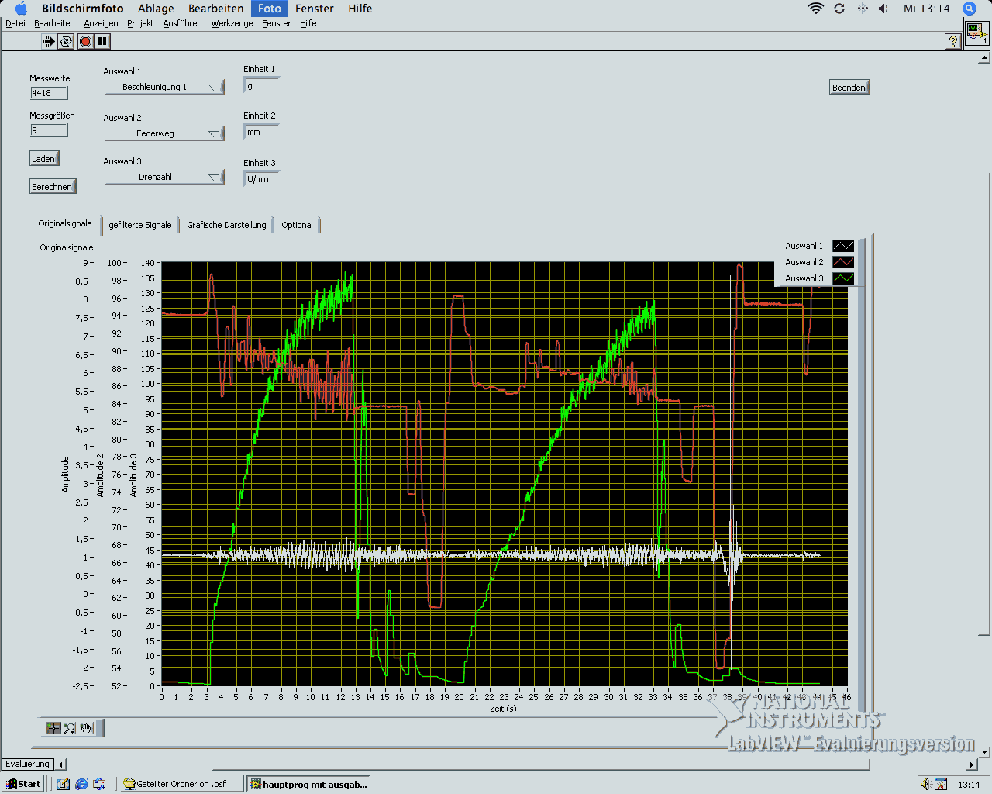Image resolution: width=992 pixels, height=794 pixels.
Task: Click the Messwerte field showing 4418
Action: point(49,93)
